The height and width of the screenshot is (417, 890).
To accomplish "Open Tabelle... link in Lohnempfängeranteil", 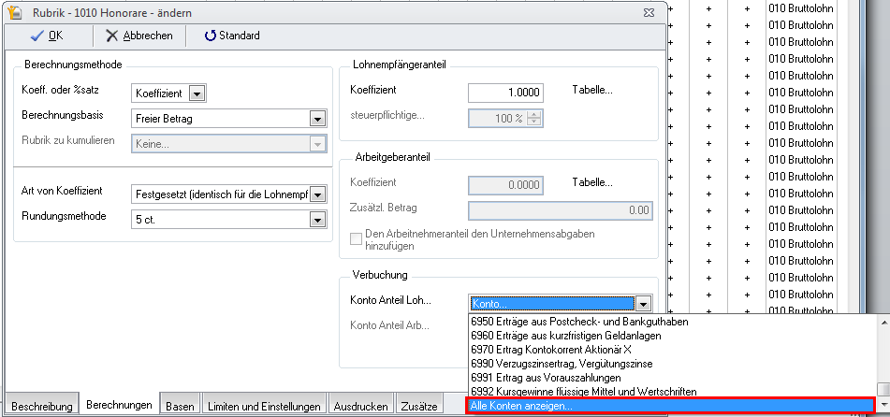I will 592,90.
